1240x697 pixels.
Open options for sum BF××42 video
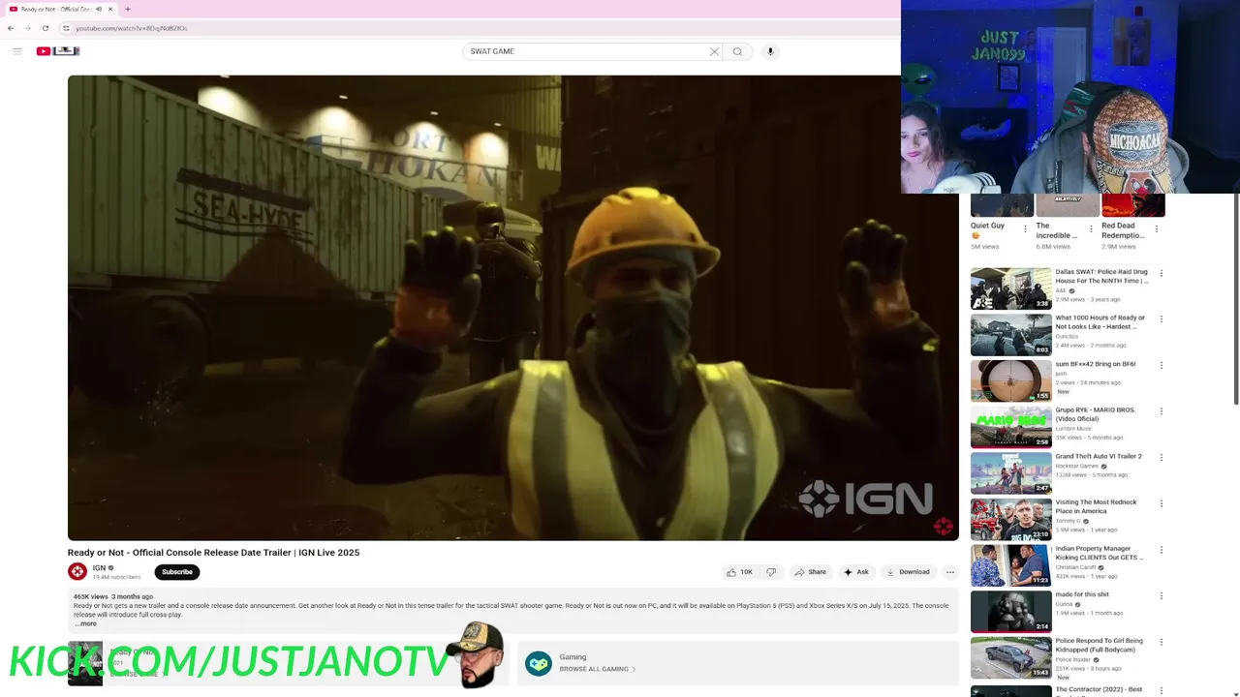point(1162,365)
